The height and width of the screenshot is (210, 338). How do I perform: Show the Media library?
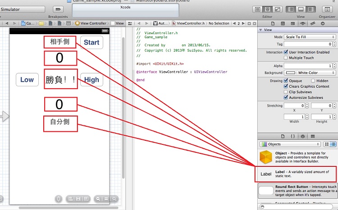coord(313,136)
